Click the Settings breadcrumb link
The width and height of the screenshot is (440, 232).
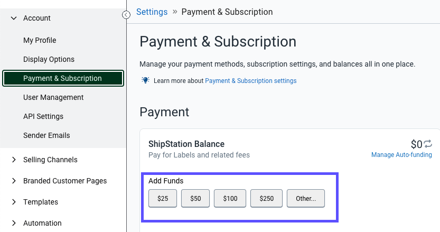click(x=152, y=12)
